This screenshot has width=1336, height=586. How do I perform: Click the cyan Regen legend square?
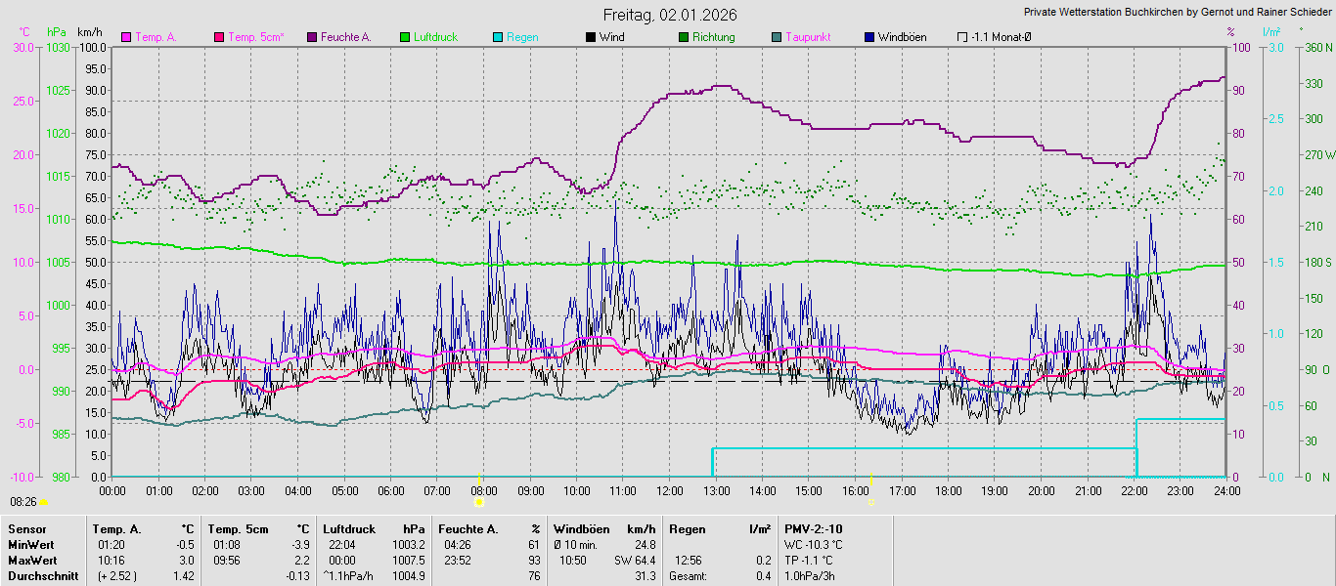coord(499,37)
